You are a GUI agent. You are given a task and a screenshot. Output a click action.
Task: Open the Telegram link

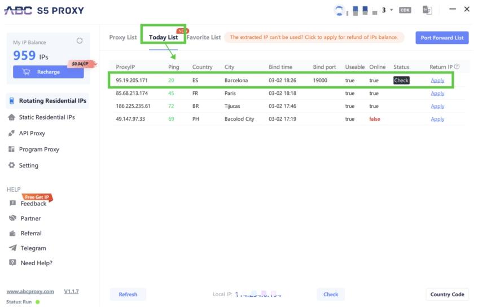tap(33, 248)
